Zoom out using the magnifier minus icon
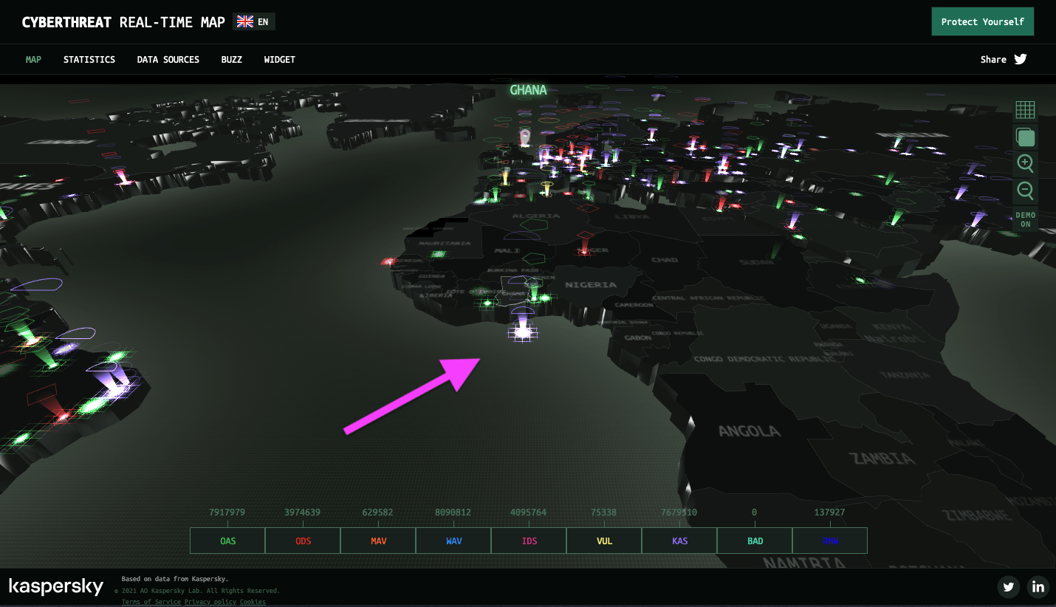The height and width of the screenshot is (607, 1056). tap(1025, 191)
